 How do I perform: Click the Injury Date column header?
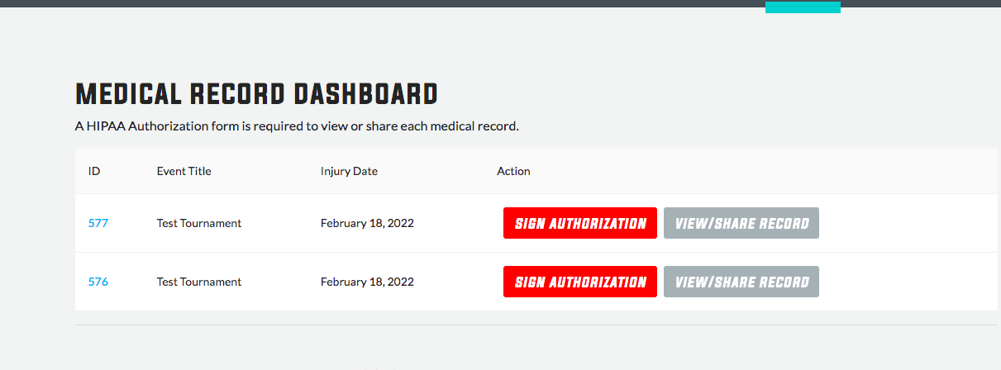pos(349,171)
